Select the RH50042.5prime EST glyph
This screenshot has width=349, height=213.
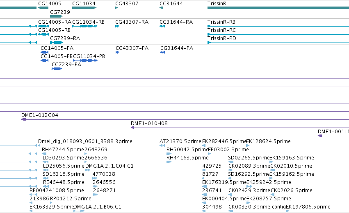coord(169,154)
